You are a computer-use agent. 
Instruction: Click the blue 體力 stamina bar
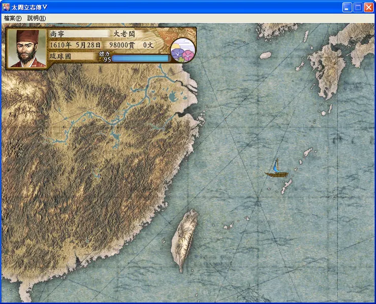(x=140, y=58)
